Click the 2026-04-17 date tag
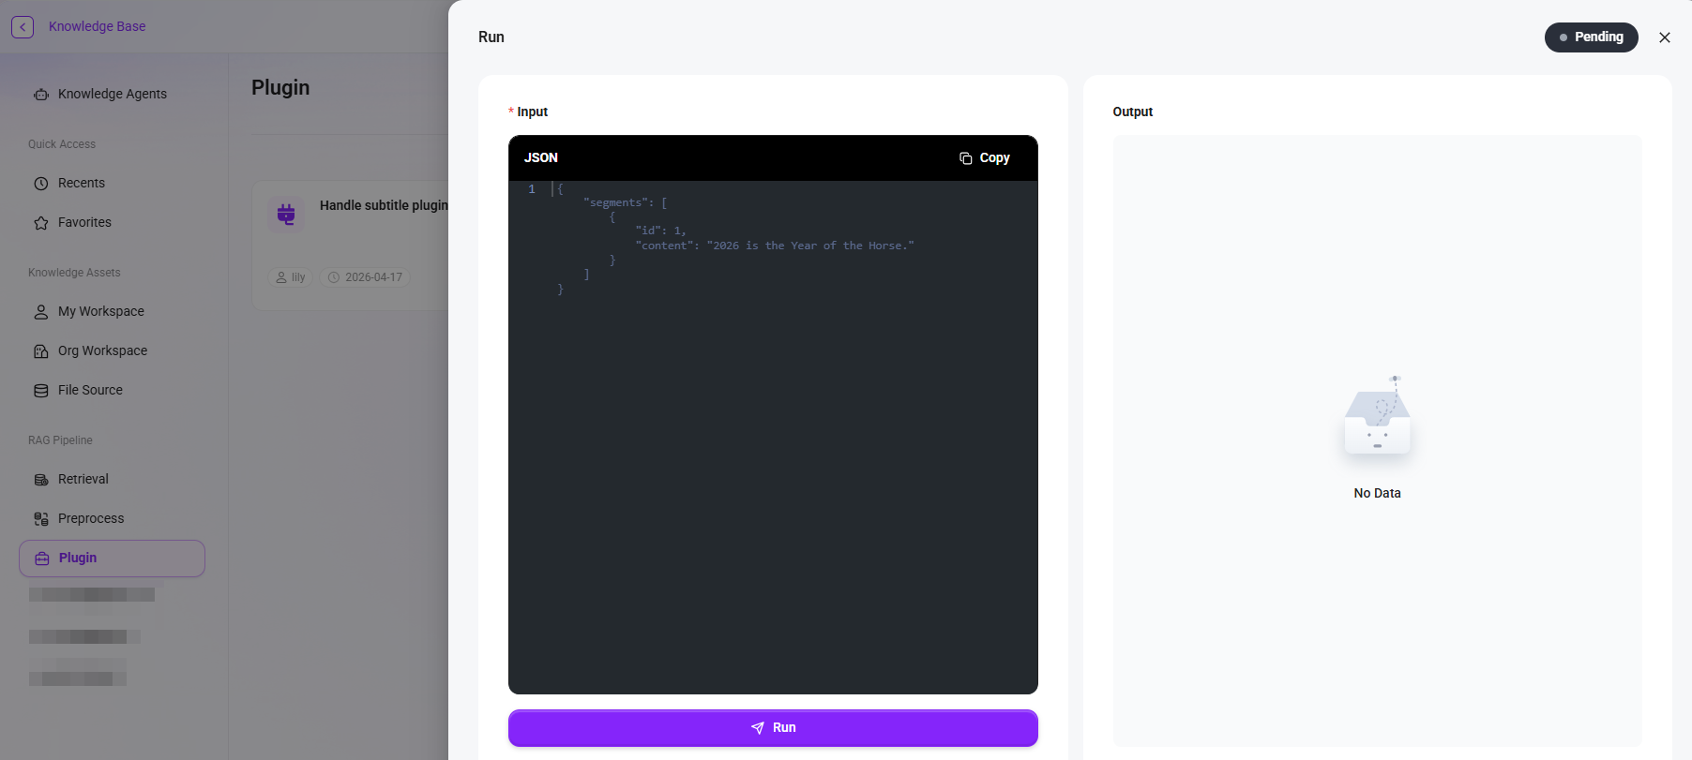This screenshot has height=760, width=1692. pos(365,277)
